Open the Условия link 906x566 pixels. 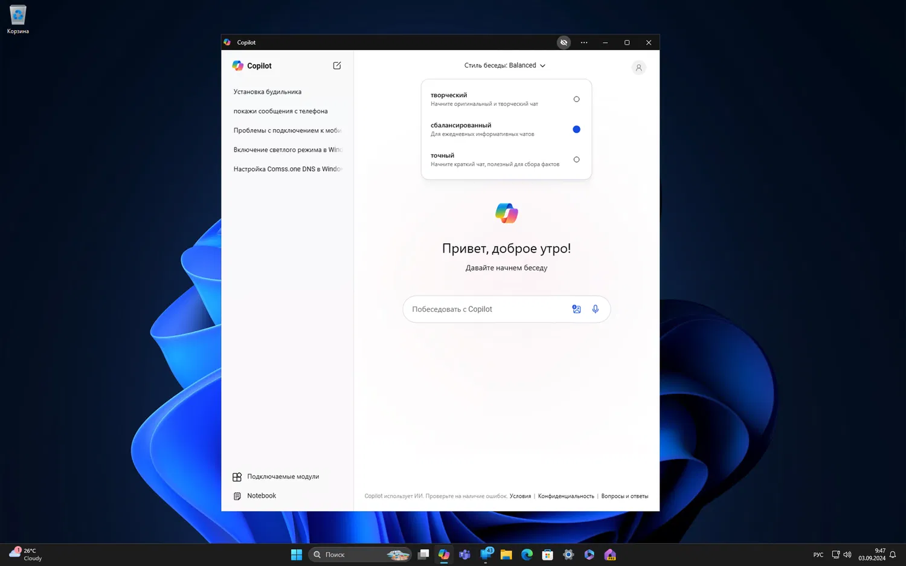click(x=520, y=496)
